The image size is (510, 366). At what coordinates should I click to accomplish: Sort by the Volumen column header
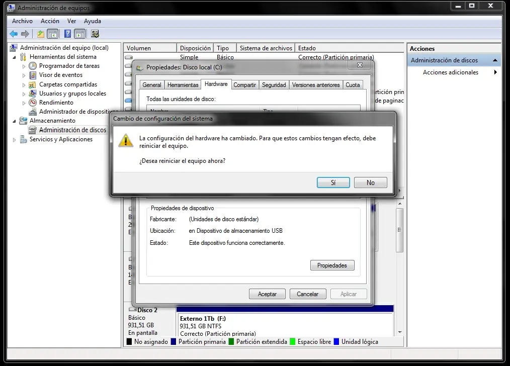tap(150, 48)
